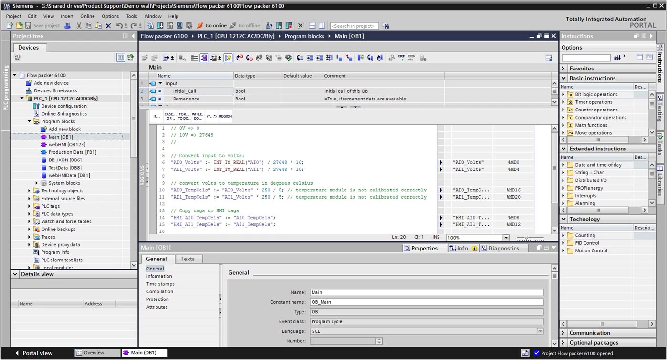
Task: Click the Print icon in main toolbar
Action: (67, 26)
